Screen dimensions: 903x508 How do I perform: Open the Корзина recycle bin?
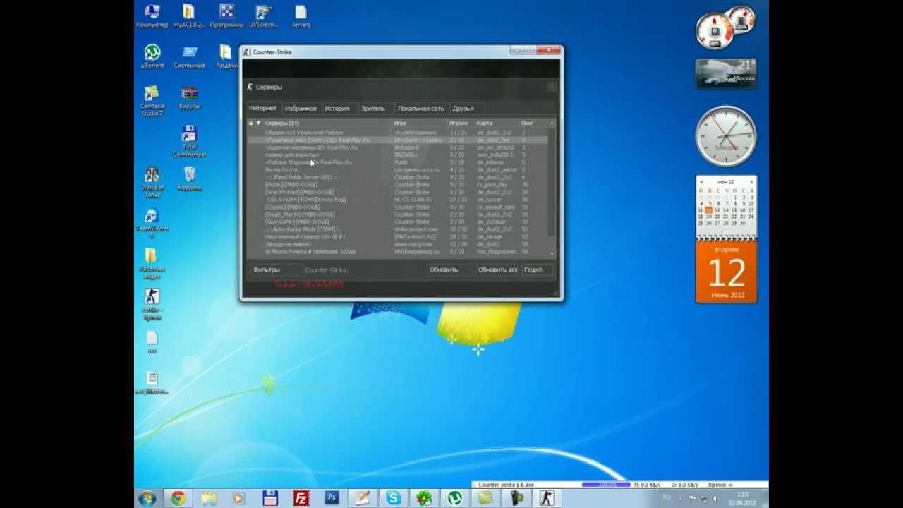[x=189, y=179]
